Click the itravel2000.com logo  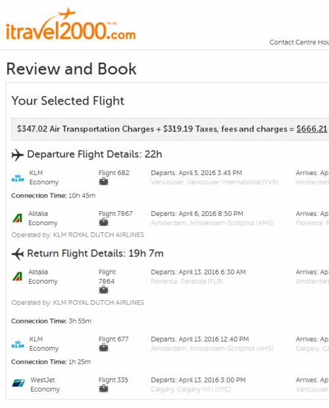(x=70, y=24)
